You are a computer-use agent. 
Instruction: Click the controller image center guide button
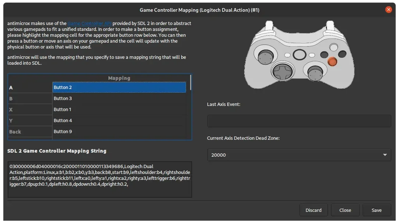299,54
